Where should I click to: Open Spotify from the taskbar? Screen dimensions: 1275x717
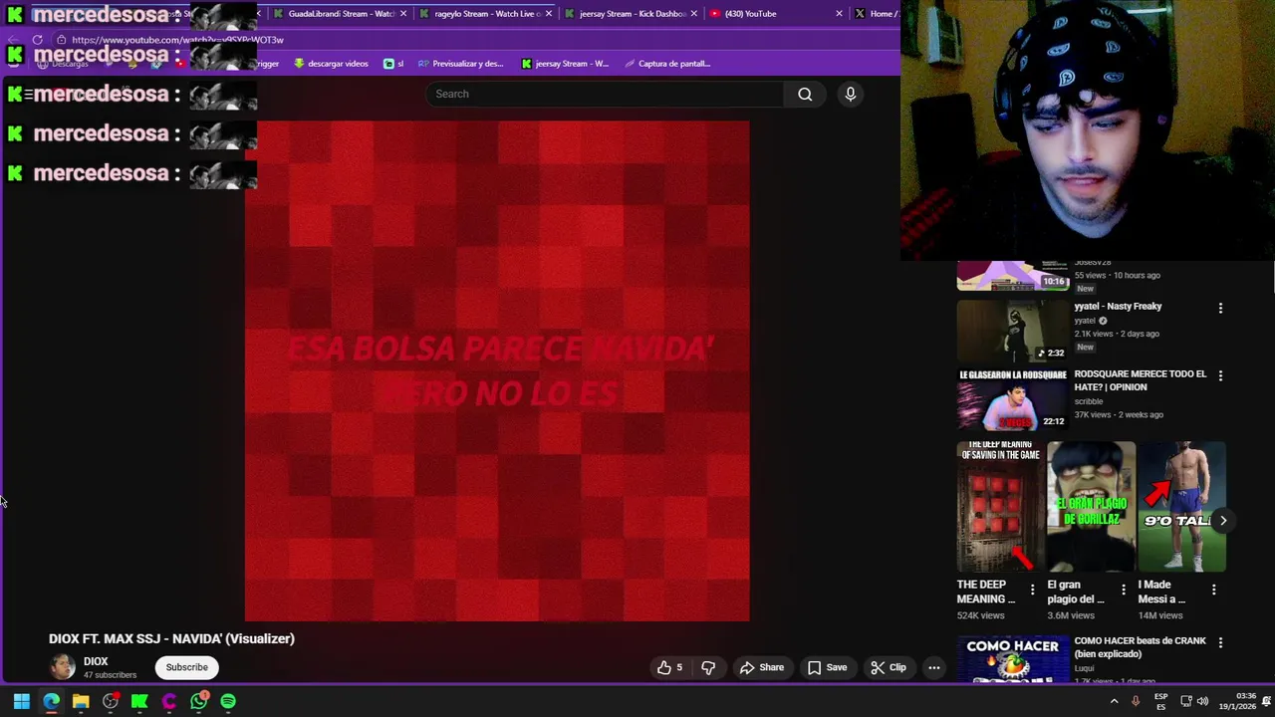coord(228,701)
